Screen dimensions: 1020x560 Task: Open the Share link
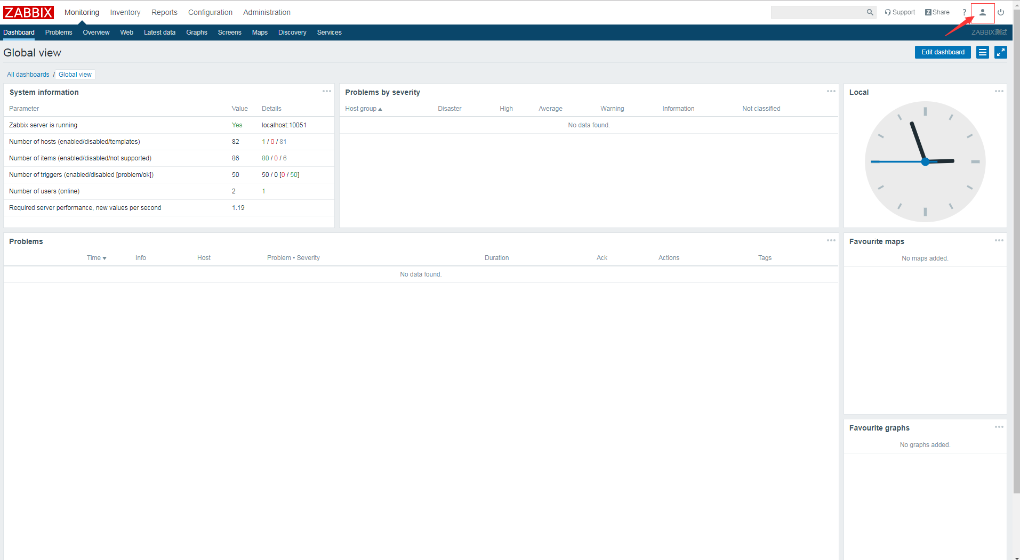click(x=937, y=12)
